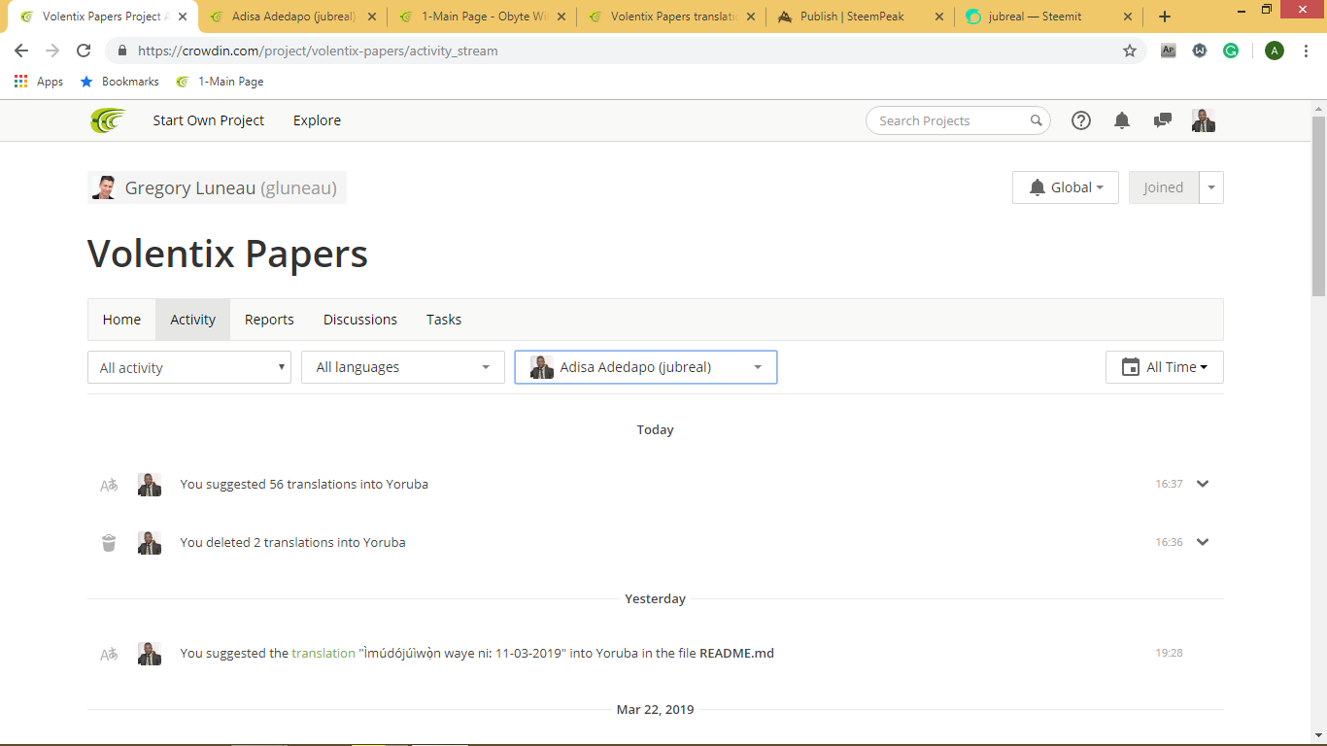Viewport: 1327px width, 746px height.
Task: Open All Time date range dropdown
Action: tap(1165, 367)
